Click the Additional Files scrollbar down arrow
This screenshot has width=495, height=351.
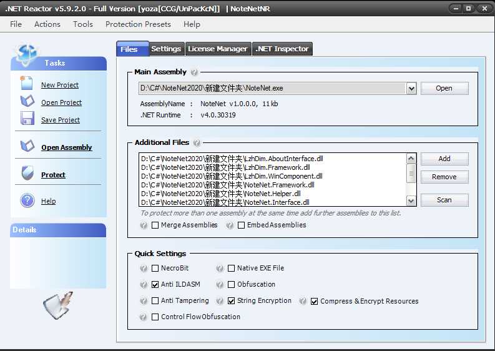(411, 200)
